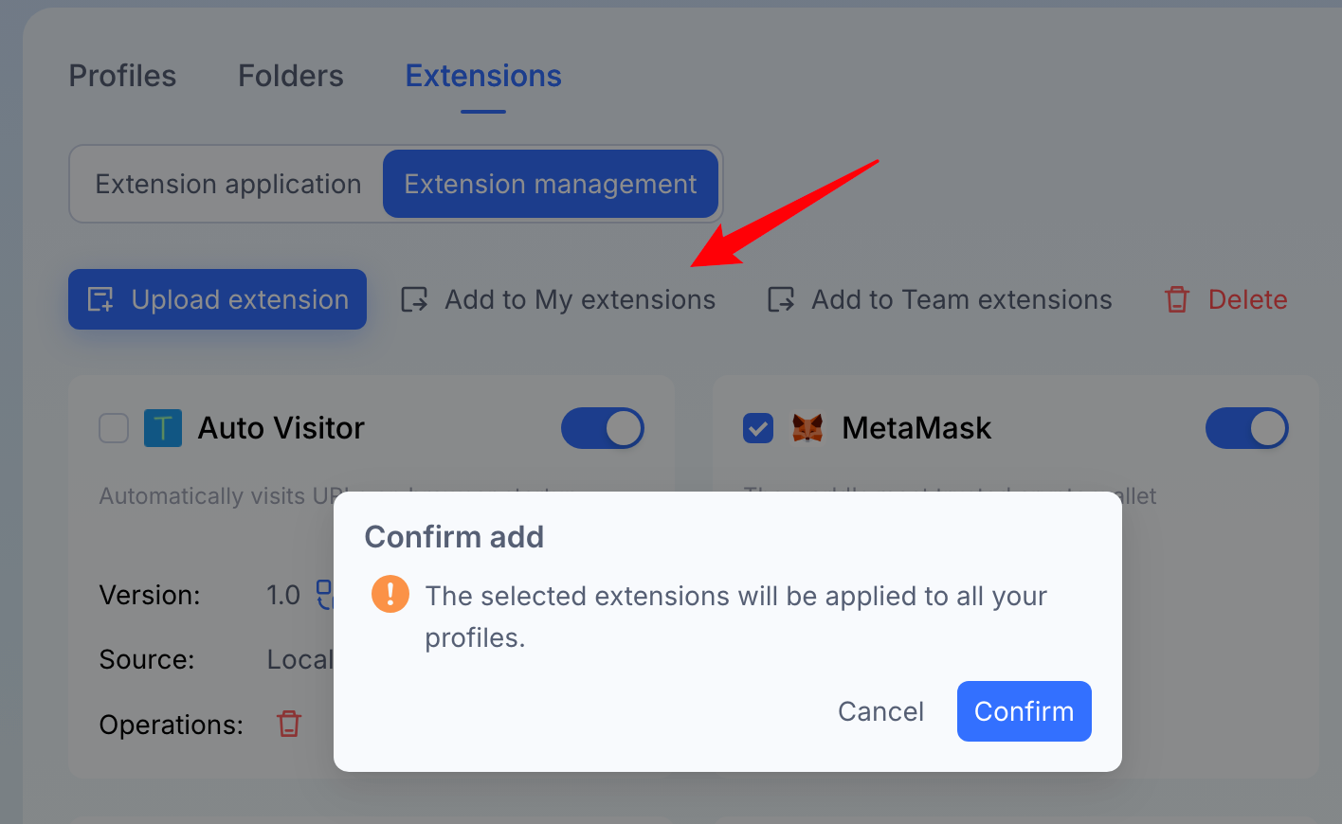Delete Auto Visitor via Operations trash icon

tap(289, 724)
